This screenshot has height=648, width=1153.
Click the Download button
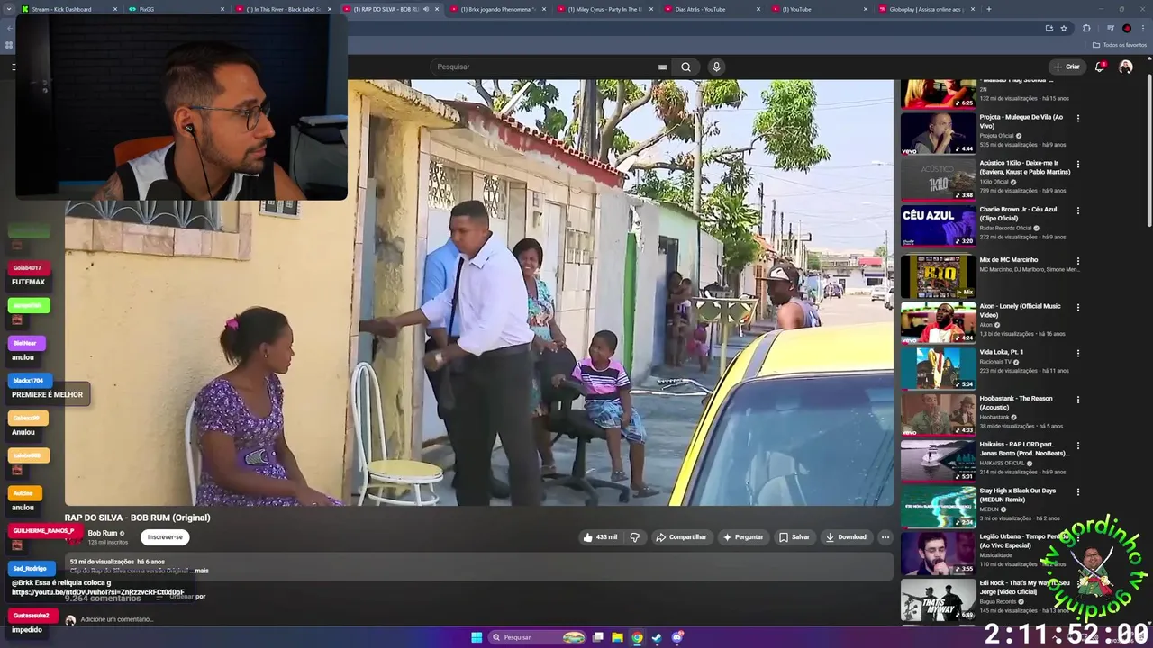(846, 537)
